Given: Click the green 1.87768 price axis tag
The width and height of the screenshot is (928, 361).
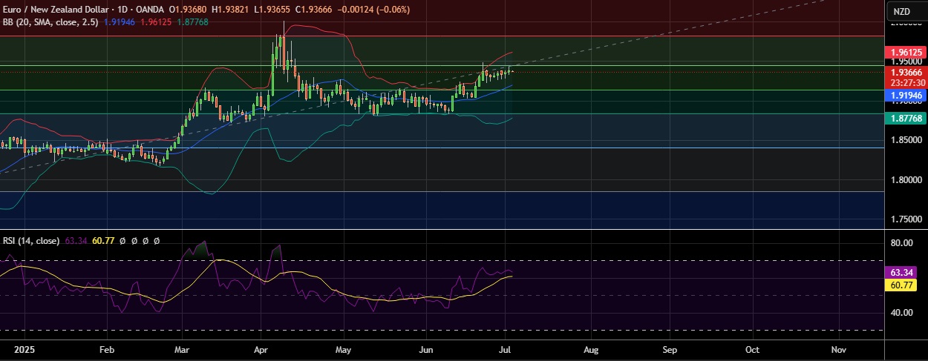Looking at the screenshot, I should [x=906, y=119].
